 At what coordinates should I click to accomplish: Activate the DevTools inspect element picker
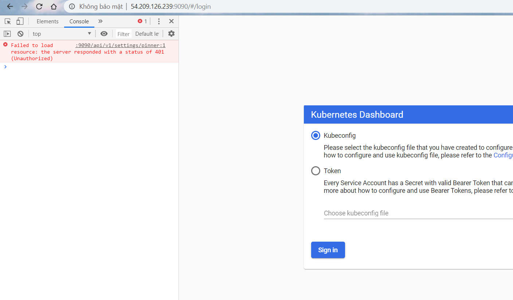[x=8, y=21]
